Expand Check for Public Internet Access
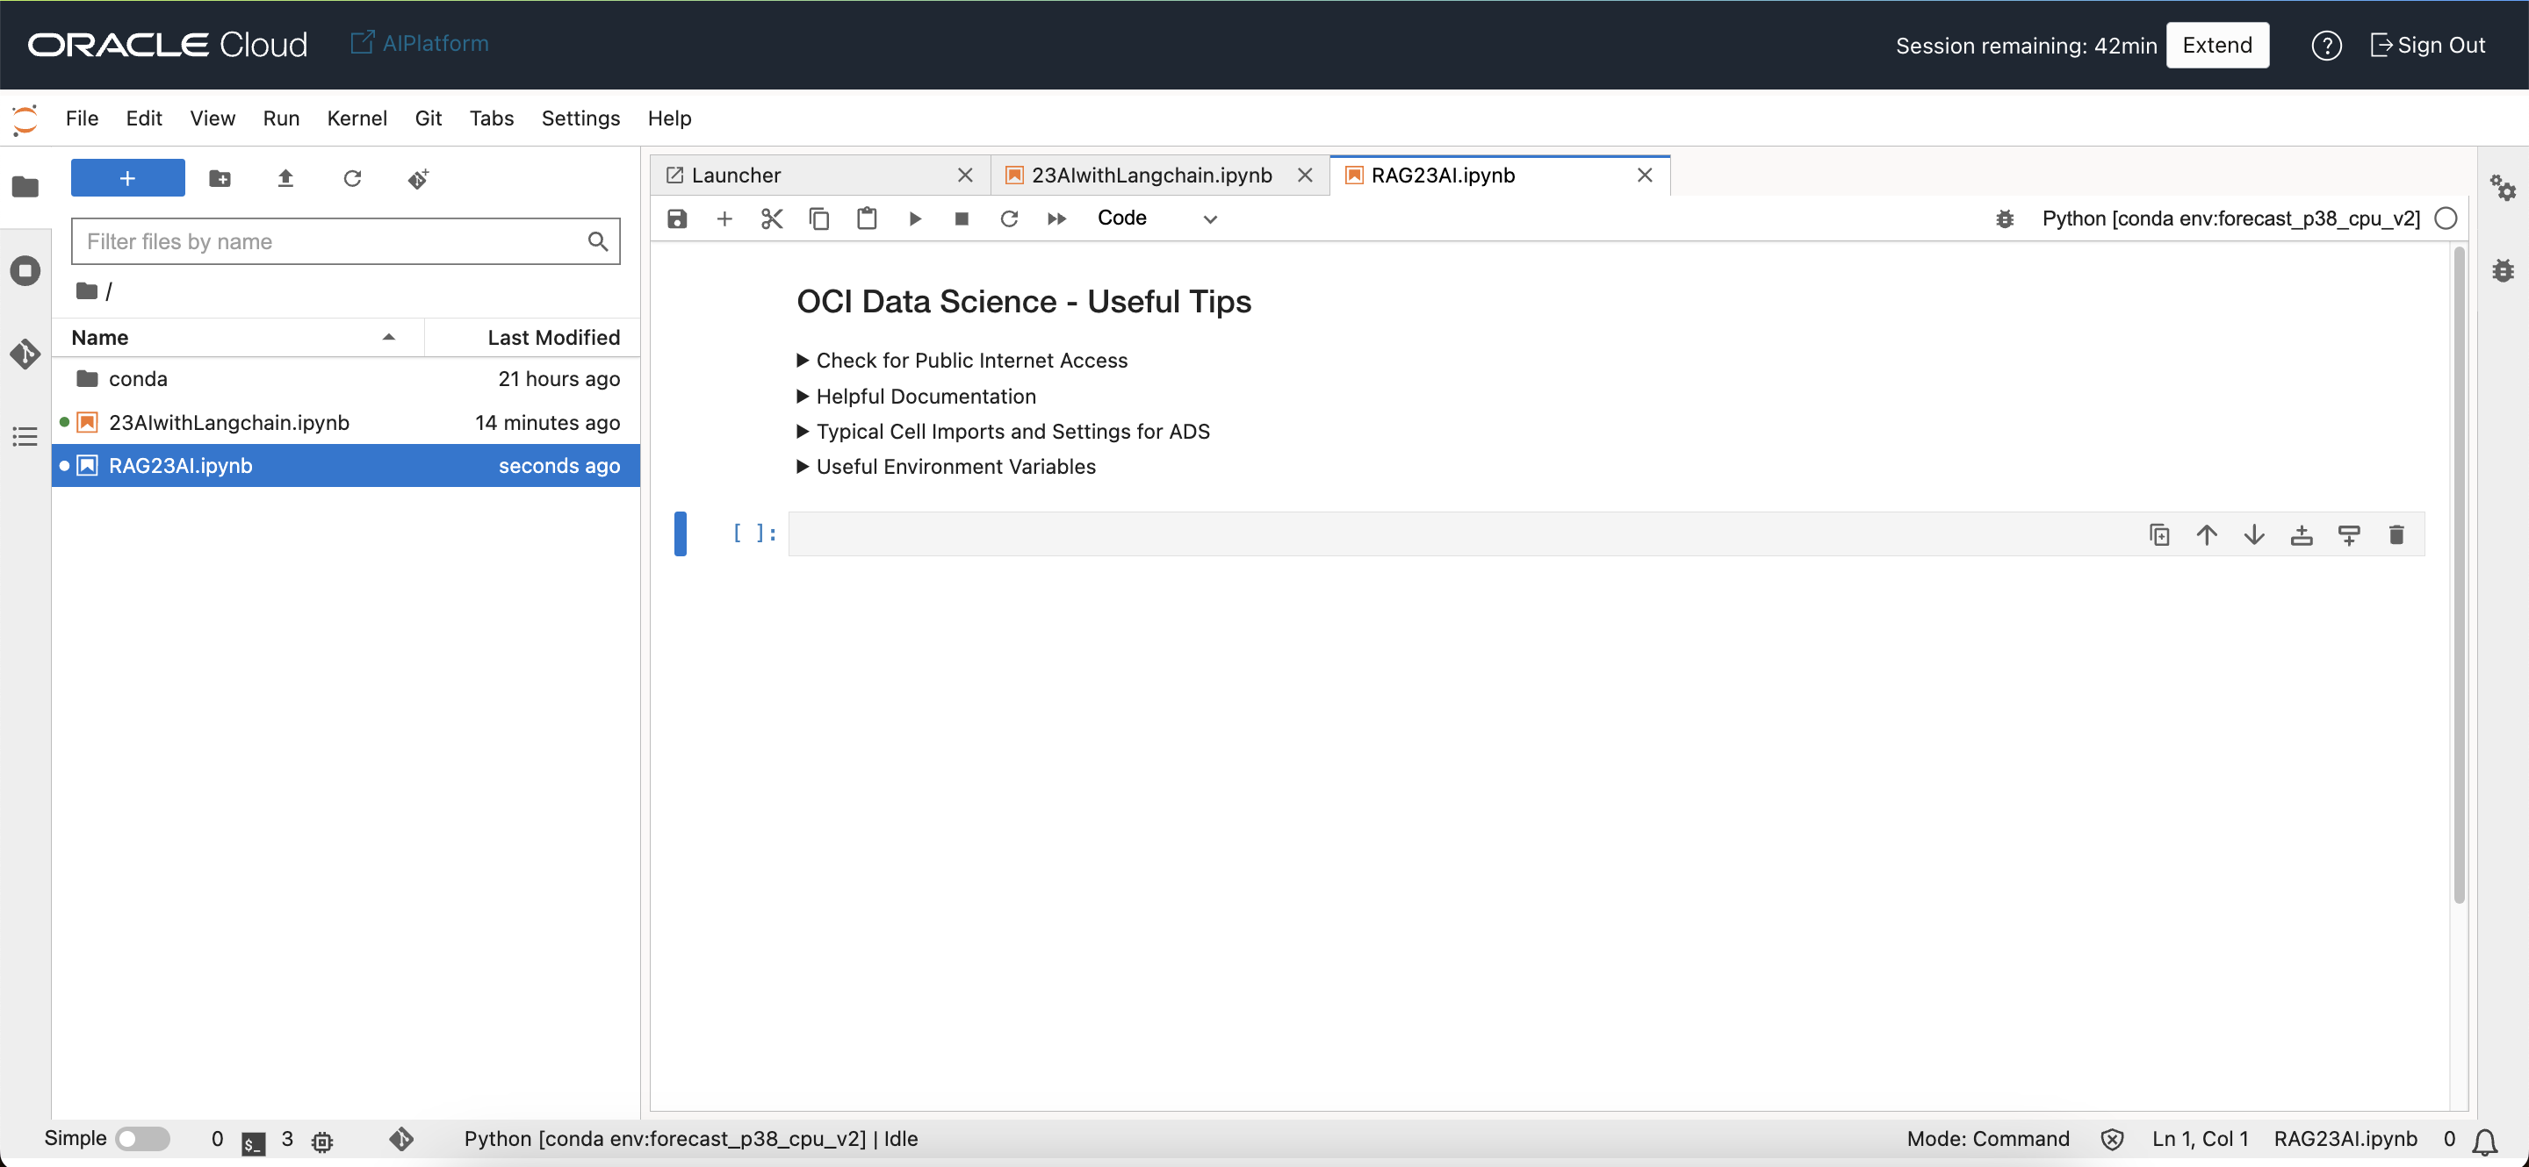The width and height of the screenshot is (2529, 1167). (970, 360)
